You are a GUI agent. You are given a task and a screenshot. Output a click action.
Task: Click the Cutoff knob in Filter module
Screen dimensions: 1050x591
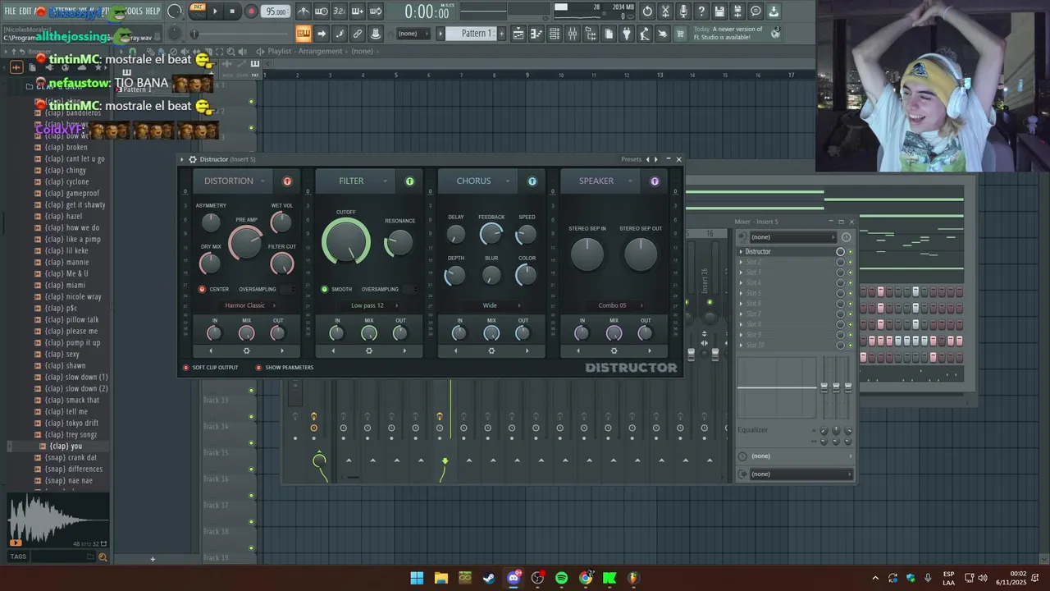[345, 242]
